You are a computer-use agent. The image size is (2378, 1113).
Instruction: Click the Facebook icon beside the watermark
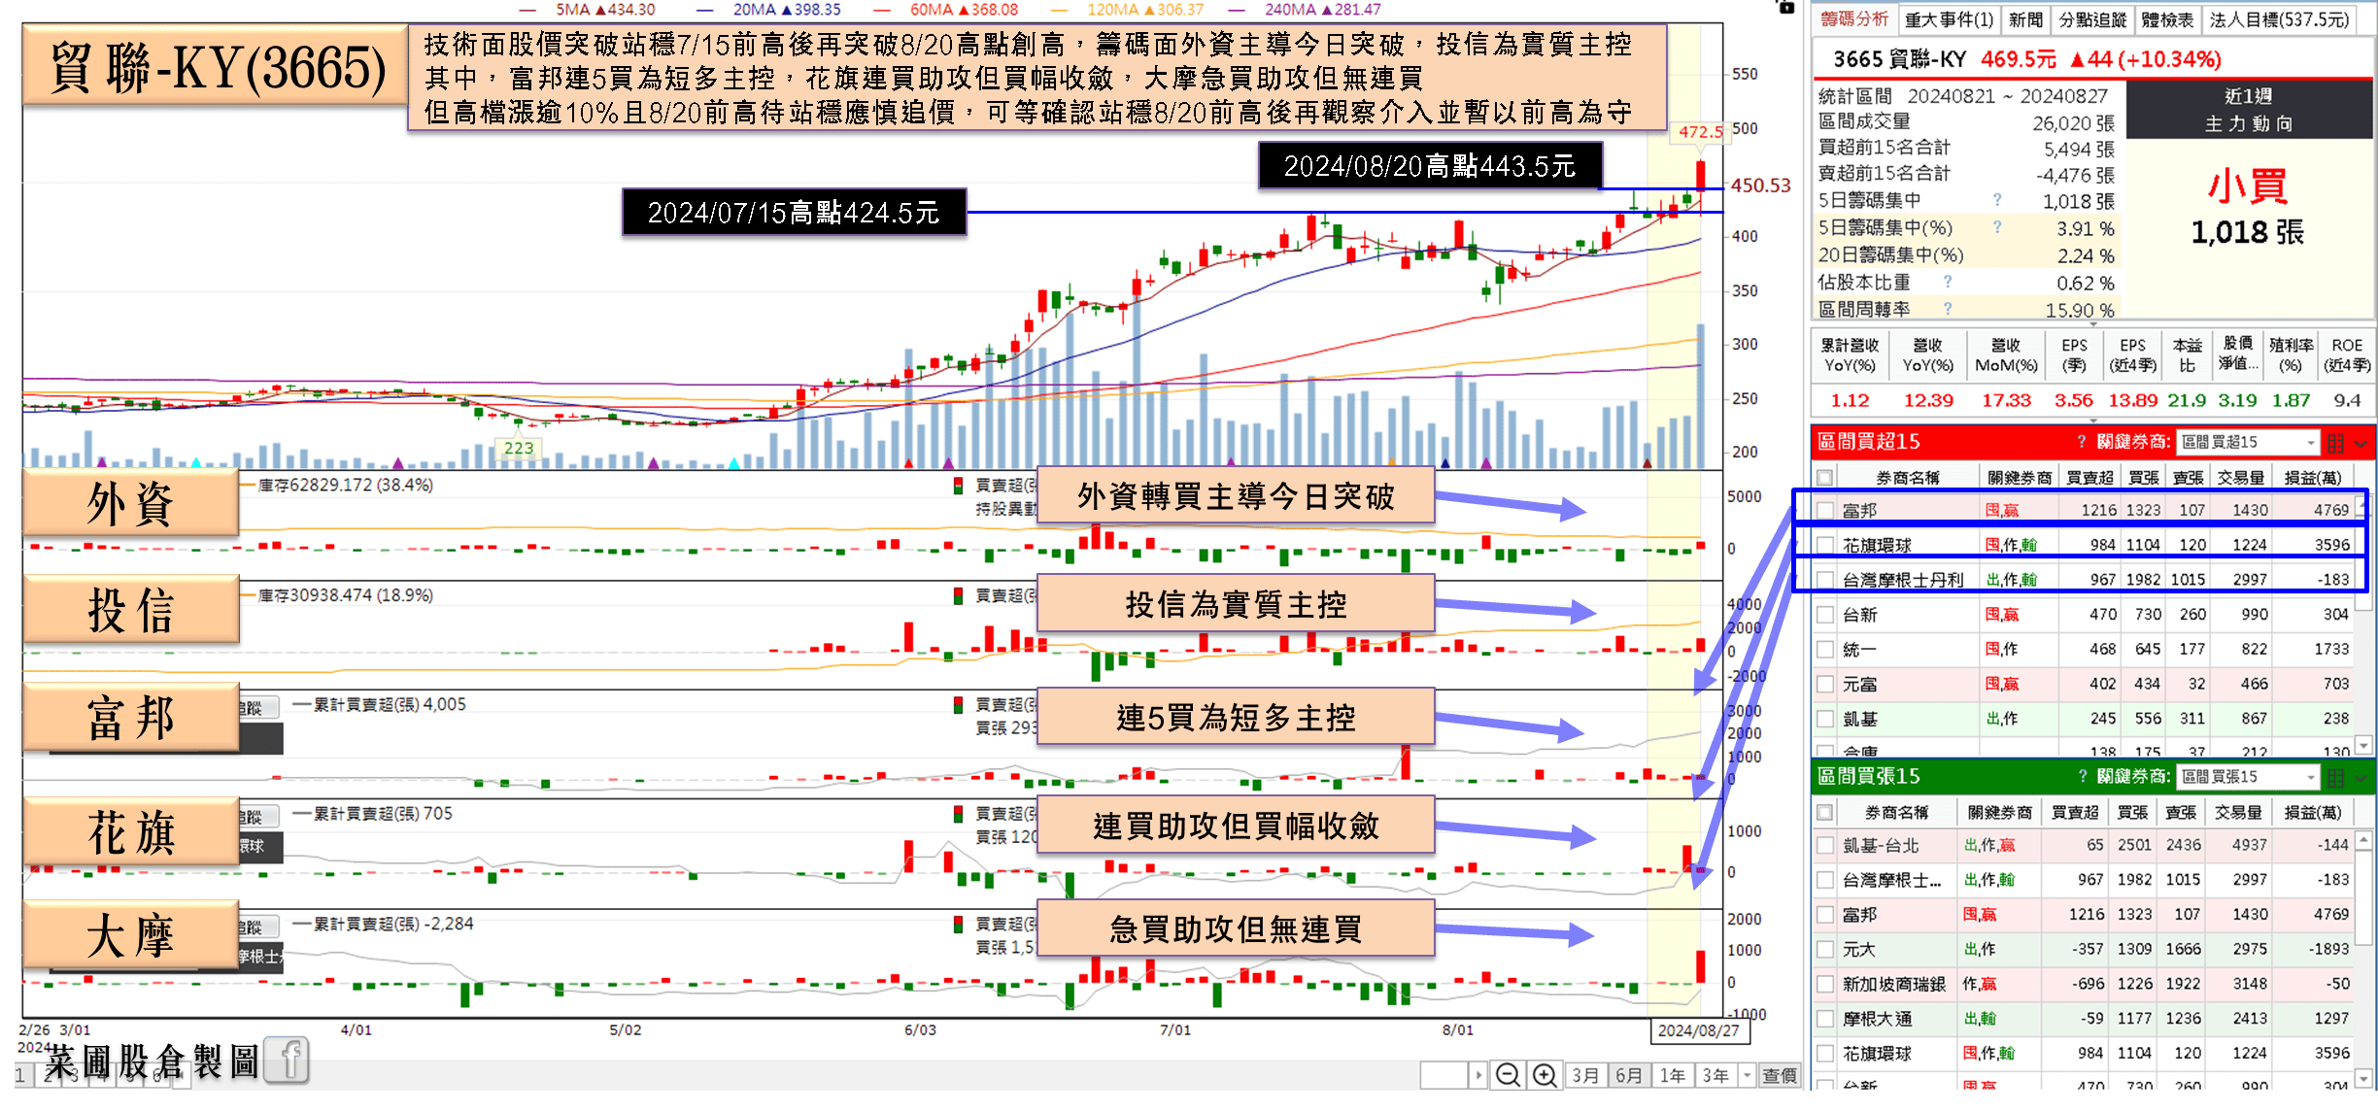tap(287, 1061)
